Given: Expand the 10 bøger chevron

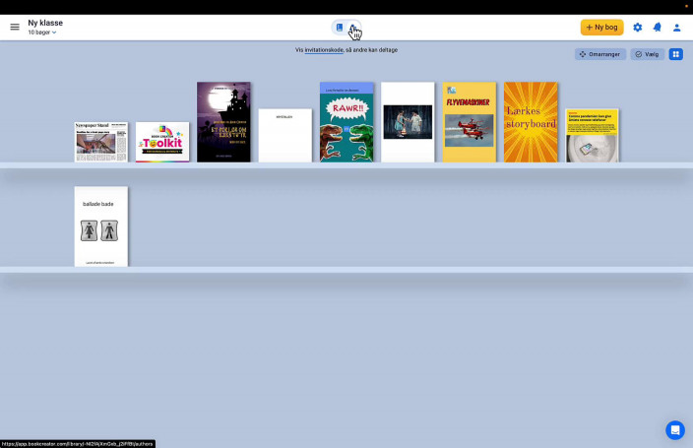Looking at the screenshot, I should point(54,32).
